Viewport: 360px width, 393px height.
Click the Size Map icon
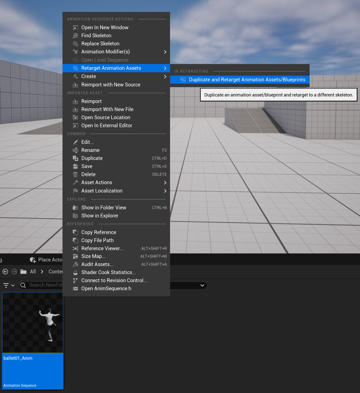pyautogui.click(x=75, y=256)
